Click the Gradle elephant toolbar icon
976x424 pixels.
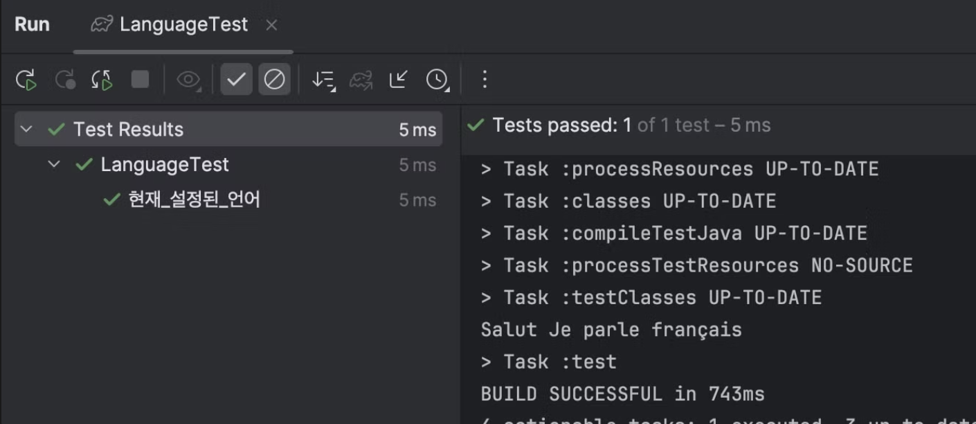click(361, 80)
